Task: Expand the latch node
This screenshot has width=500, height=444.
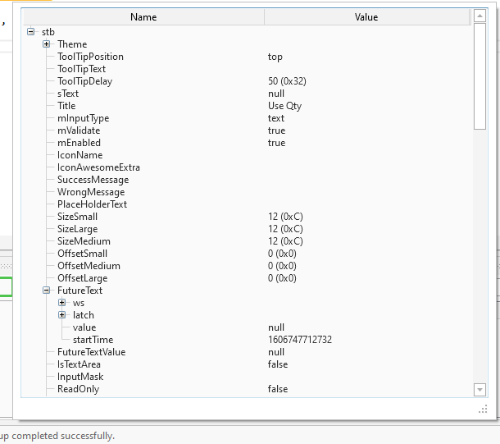Action: tap(62, 315)
